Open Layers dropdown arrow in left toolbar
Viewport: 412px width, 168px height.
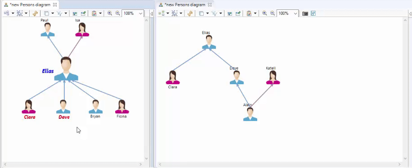tap(52, 13)
